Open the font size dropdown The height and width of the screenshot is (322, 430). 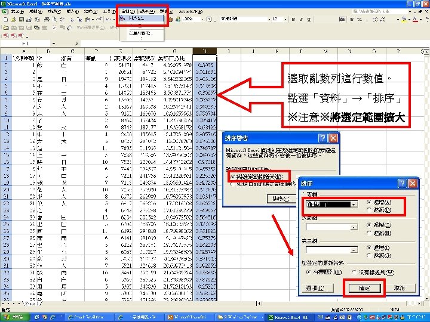(285, 20)
